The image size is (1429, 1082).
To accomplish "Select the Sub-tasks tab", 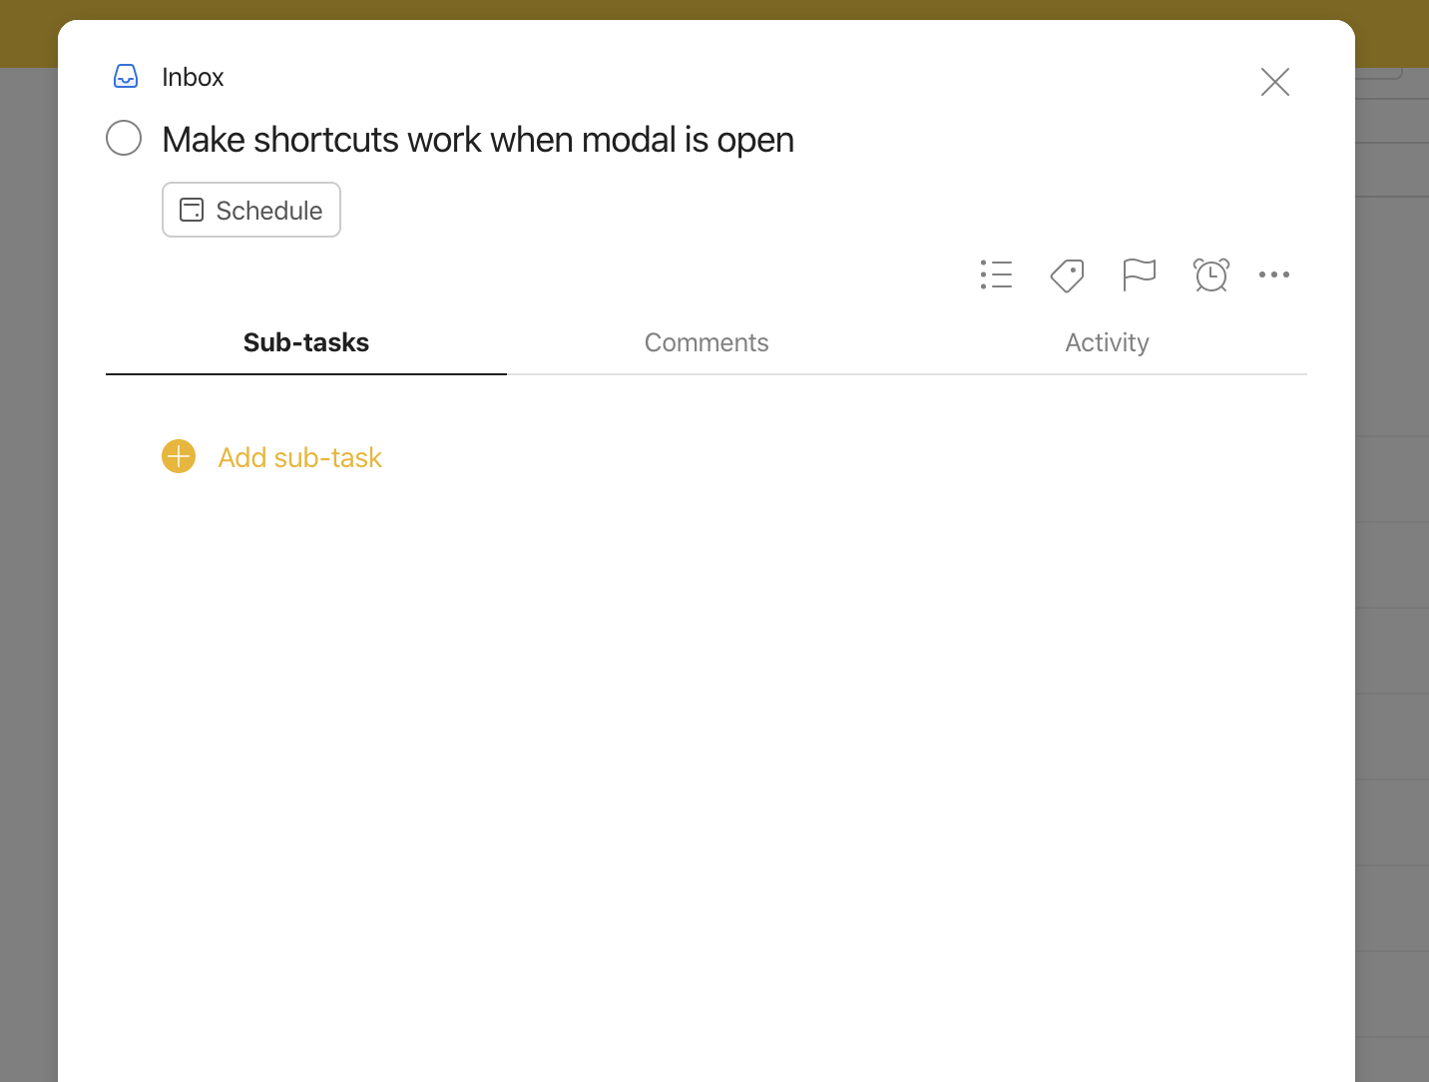I will click(306, 342).
